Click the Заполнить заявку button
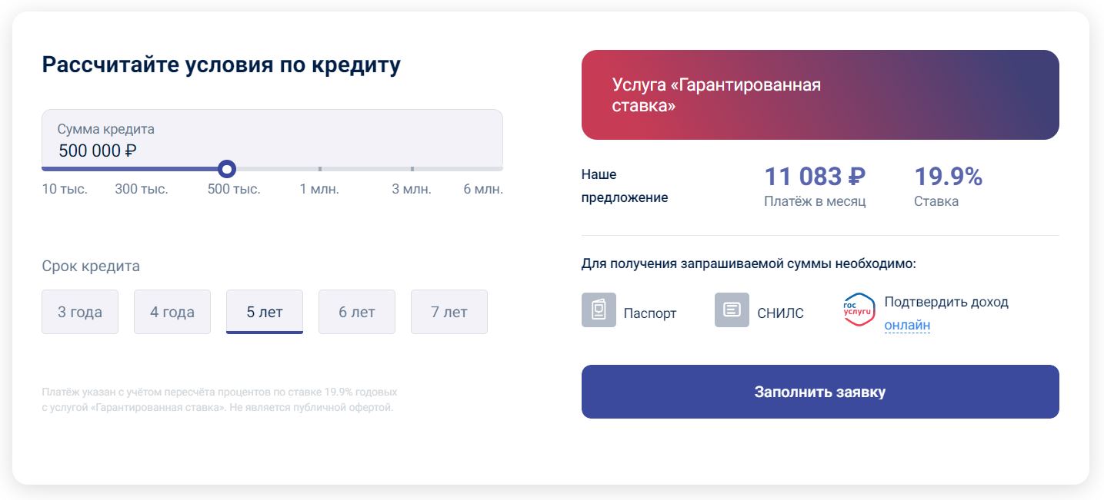 [x=820, y=392]
